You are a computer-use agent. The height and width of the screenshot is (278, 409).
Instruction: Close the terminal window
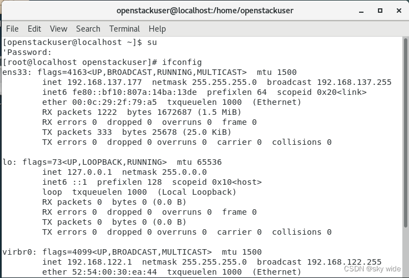coord(399,11)
